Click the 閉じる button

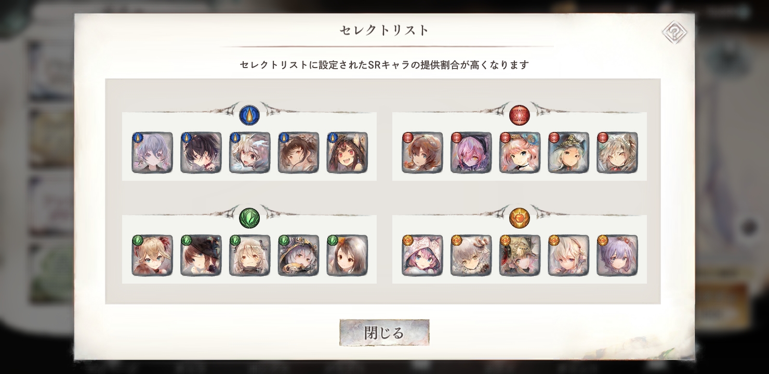click(x=384, y=332)
